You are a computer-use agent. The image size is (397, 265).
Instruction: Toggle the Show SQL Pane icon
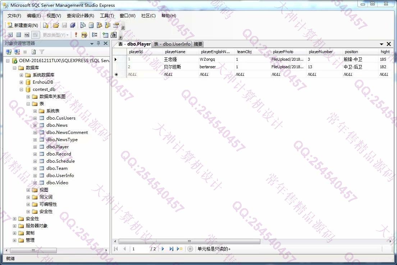coord(27,35)
